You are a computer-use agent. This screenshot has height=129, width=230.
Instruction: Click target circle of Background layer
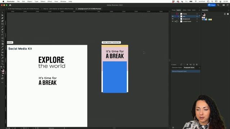(x=197, y=19)
